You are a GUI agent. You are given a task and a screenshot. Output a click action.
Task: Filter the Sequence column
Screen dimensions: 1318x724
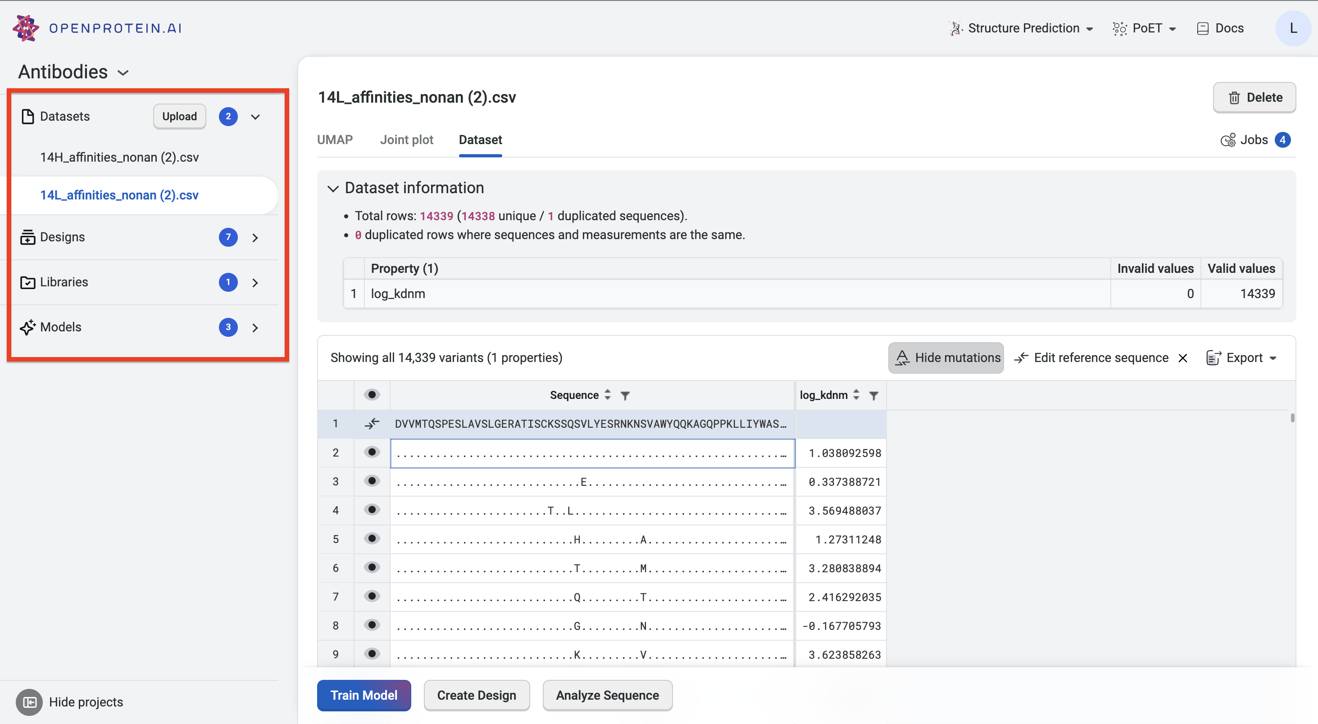tap(625, 395)
